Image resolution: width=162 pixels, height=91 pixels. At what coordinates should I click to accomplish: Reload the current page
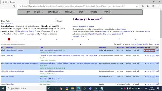tap(14, 6)
